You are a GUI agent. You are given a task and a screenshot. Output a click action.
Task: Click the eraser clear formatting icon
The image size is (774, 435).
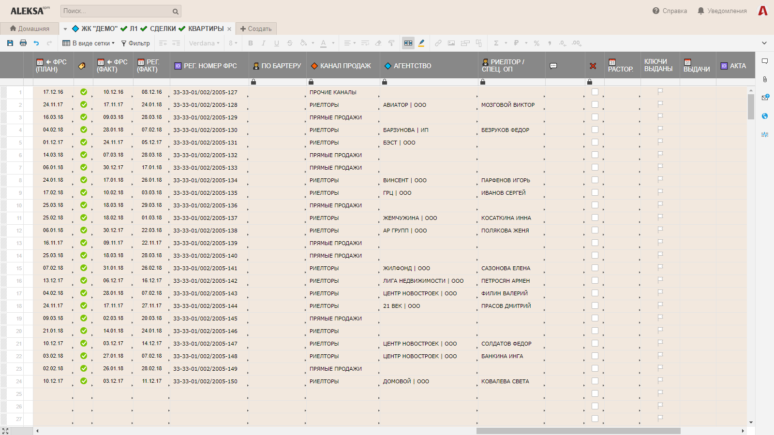378,43
